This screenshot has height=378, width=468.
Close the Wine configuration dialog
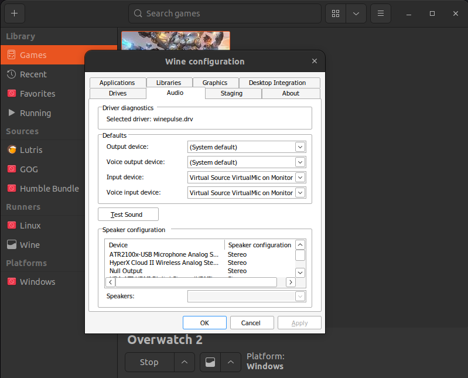click(x=315, y=61)
